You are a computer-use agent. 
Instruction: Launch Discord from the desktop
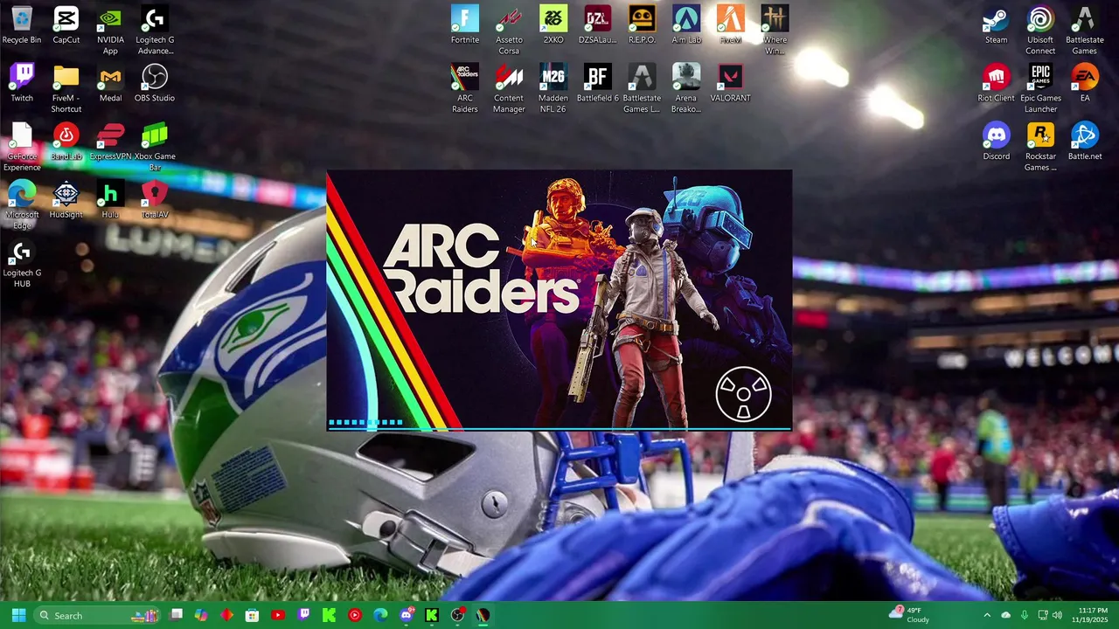point(996,141)
